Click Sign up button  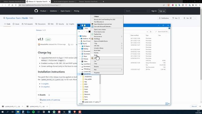(x=162, y=11)
